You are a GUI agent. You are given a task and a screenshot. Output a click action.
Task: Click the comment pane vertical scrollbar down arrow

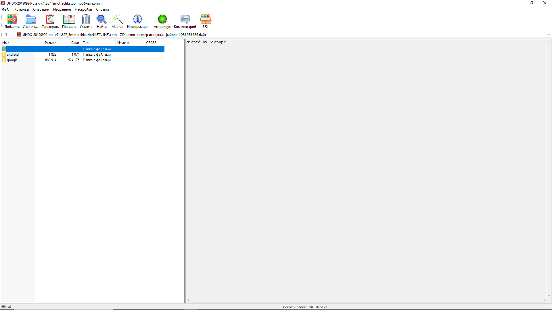[x=549, y=295]
